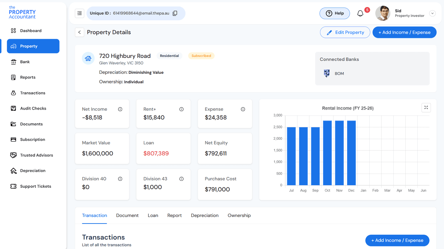Open notifications via the bell icon
Image resolution: width=444 pixels, height=249 pixels.
click(x=360, y=13)
